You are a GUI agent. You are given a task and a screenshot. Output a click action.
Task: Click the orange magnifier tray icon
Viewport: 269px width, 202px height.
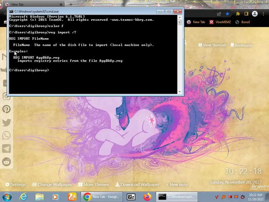coord(224,197)
